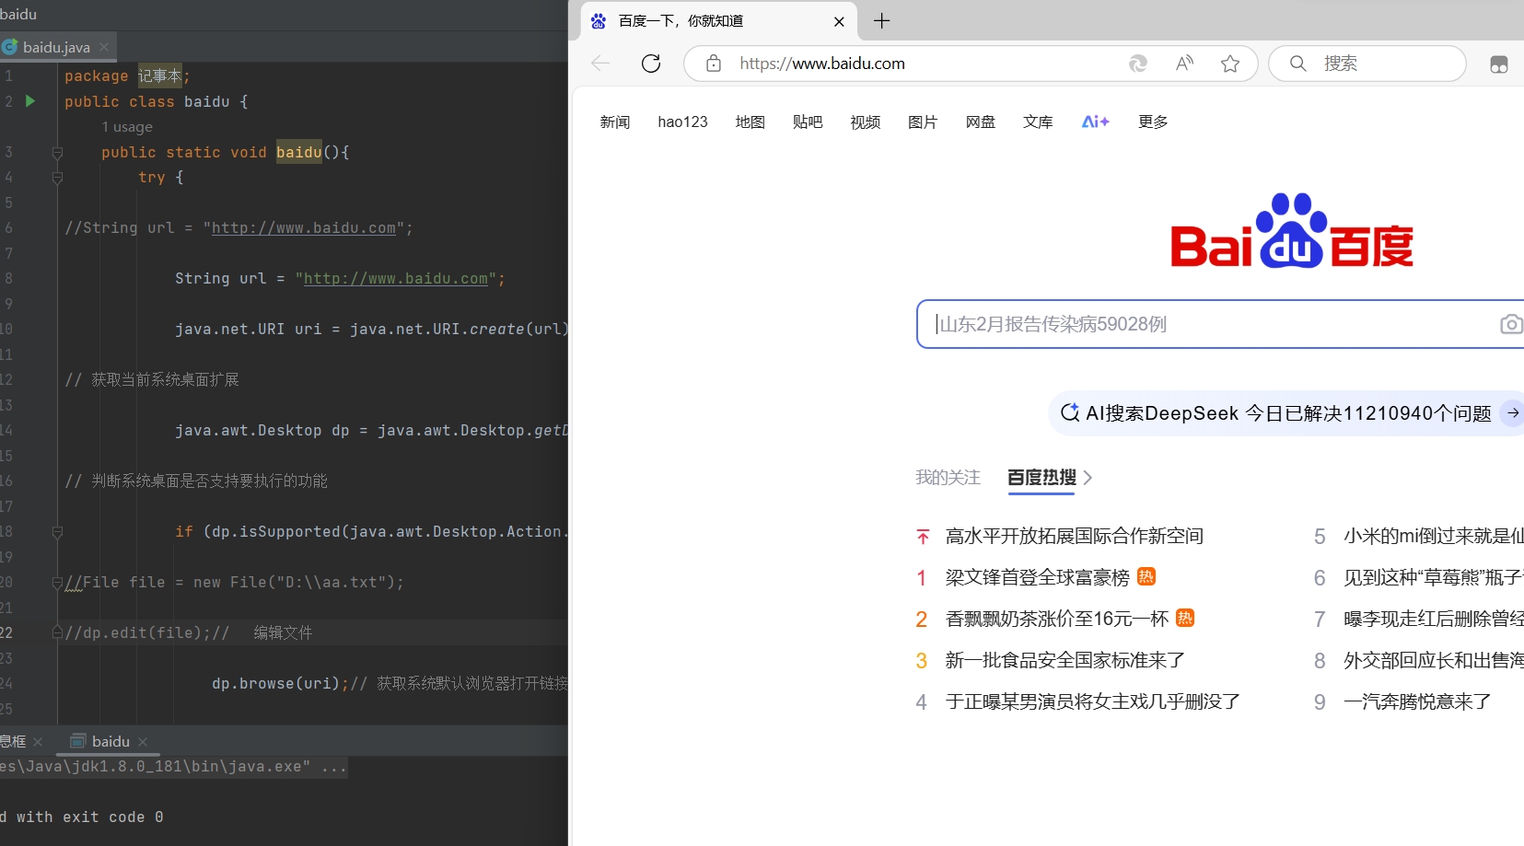1524x846 pixels.
Task: Open the hao123 link
Action: pos(682,122)
